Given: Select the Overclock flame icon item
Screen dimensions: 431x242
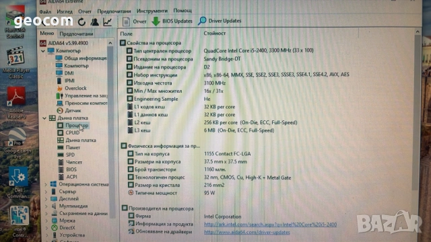Looking at the screenshot, I should coord(71,88).
